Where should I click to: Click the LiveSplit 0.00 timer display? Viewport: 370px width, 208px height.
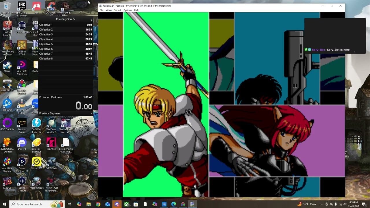tap(84, 106)
